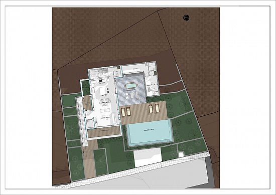Click the small white square near road
The height and width of the screenshot is (195, 276).
click(x=181, y=155)
